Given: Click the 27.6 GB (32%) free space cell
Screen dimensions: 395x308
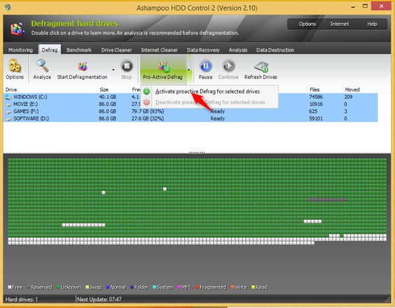Looking at the screenshot, I should (147, 118).
